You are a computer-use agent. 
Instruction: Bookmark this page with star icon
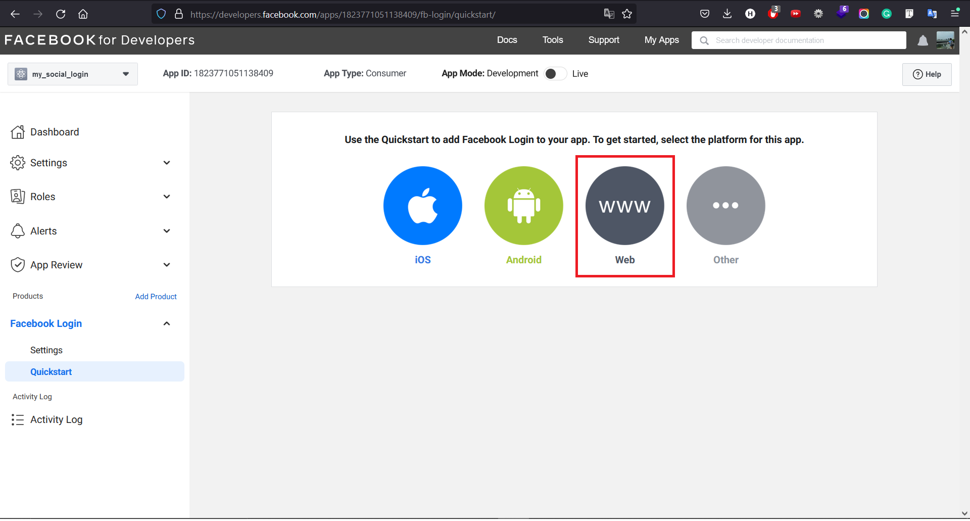pos(627,14)
